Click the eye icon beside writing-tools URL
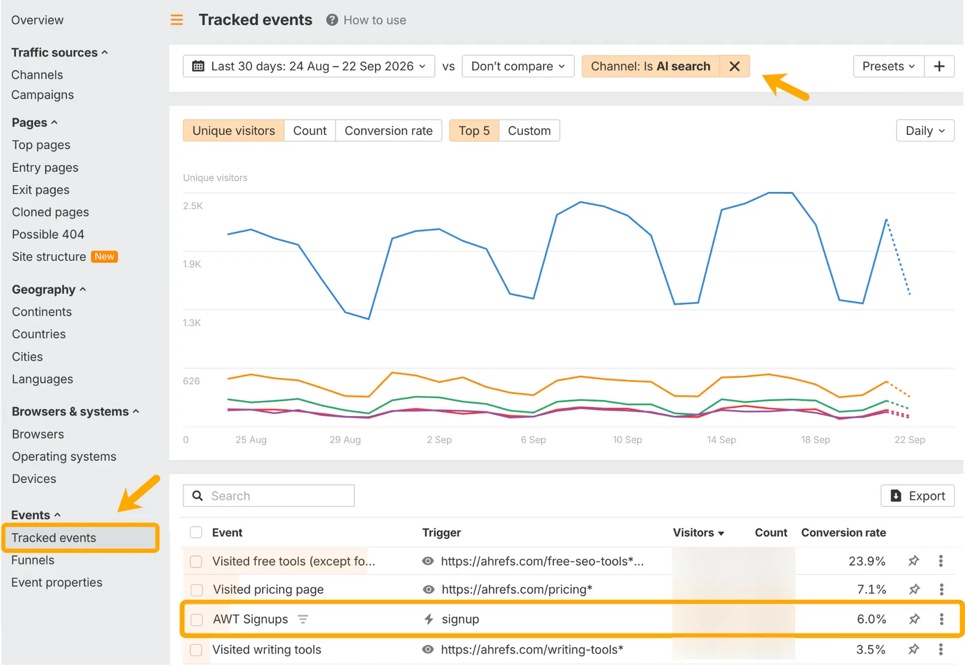 tap(428, 649)
